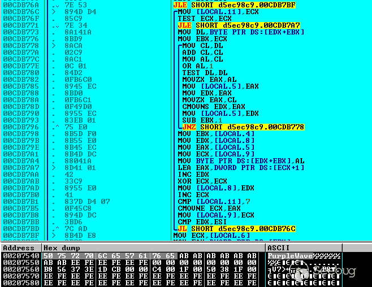
Task: Select the MOV [LOCAL.5],EAX instruction
Action: (220, 86)
